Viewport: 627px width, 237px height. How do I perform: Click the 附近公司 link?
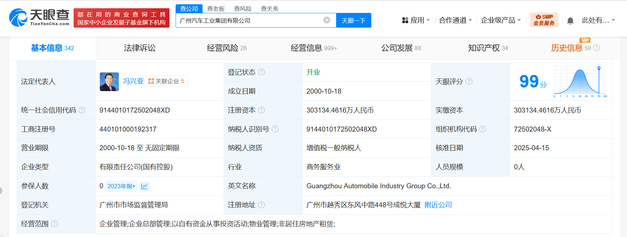[438, 205]
